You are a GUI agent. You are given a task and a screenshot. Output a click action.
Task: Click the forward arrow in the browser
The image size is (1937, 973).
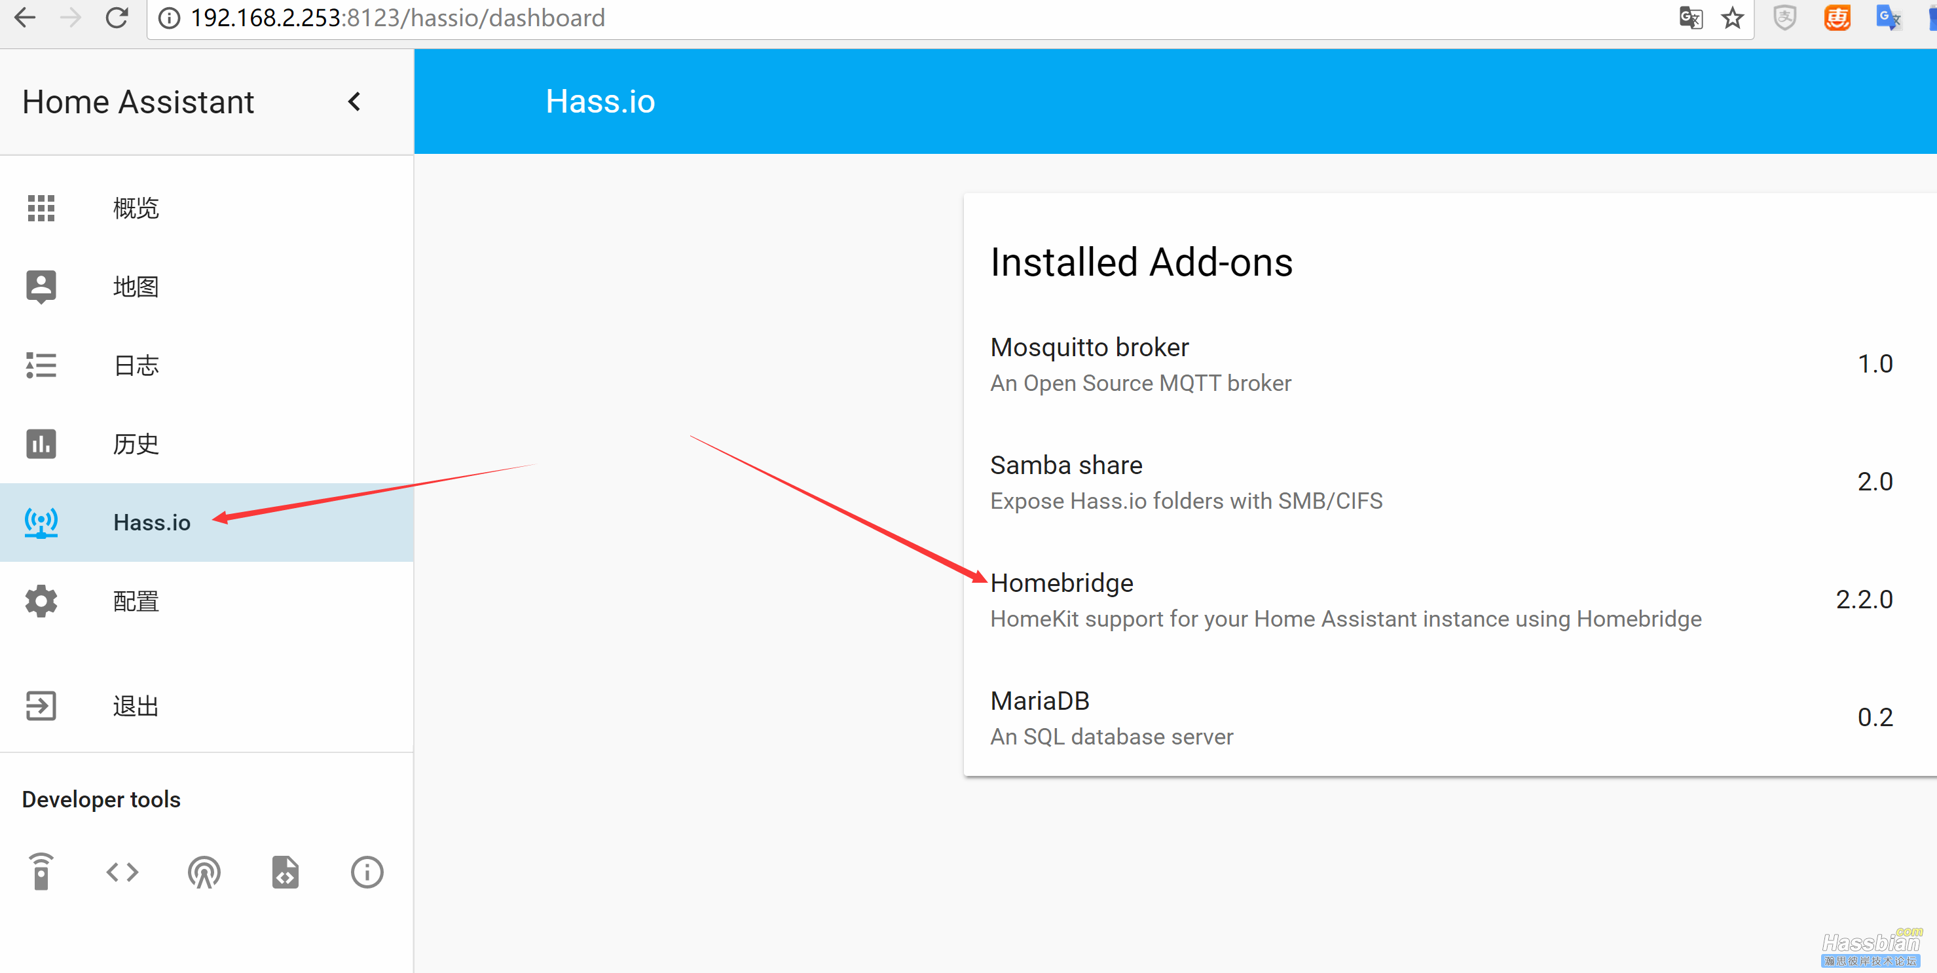point(71,17)
